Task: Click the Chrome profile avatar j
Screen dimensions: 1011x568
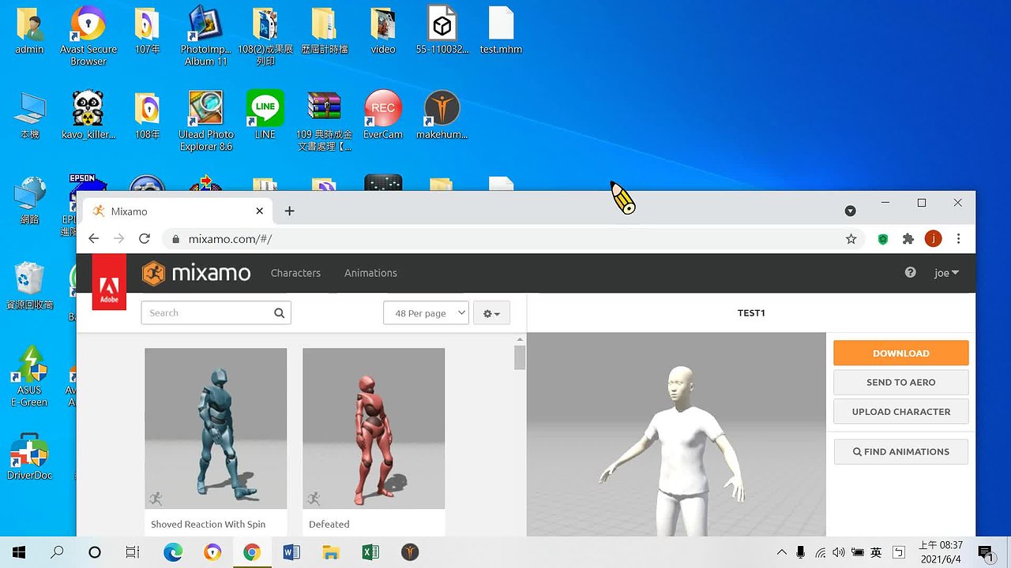Action: [933, 238]
